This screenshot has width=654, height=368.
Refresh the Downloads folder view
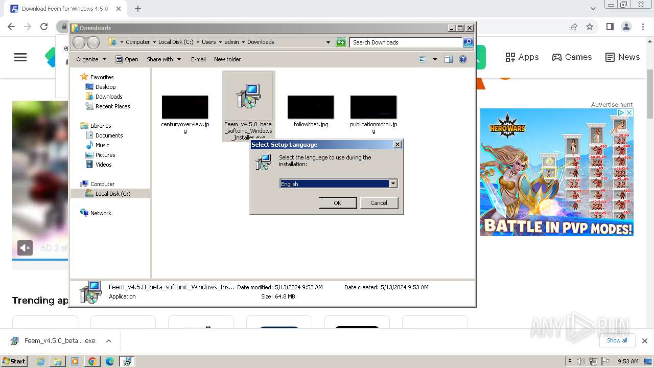pos(341,42)
